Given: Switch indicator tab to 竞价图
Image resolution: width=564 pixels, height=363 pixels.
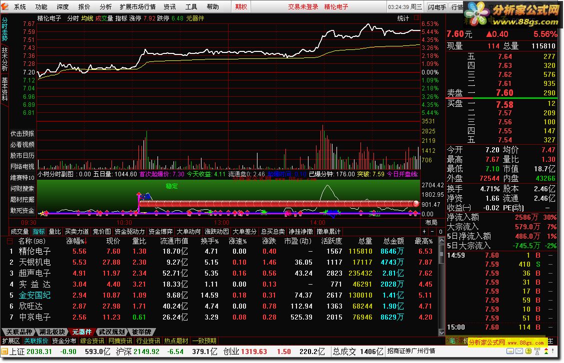Looking at the screenshot, I should [102, 232].
